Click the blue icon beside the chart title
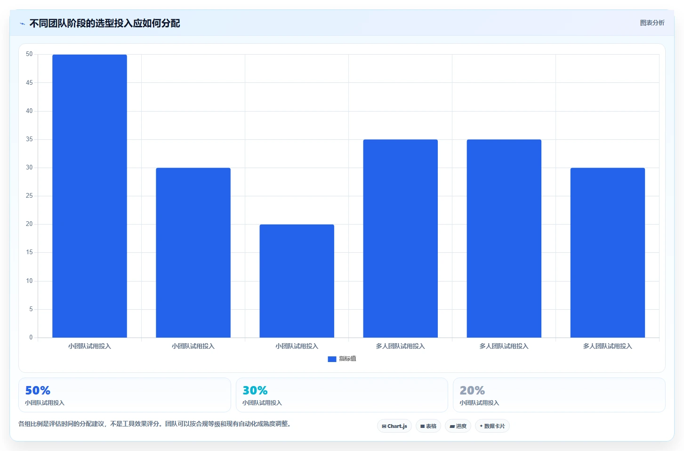Viewport: 684px width, 451px height. [22, 24]
